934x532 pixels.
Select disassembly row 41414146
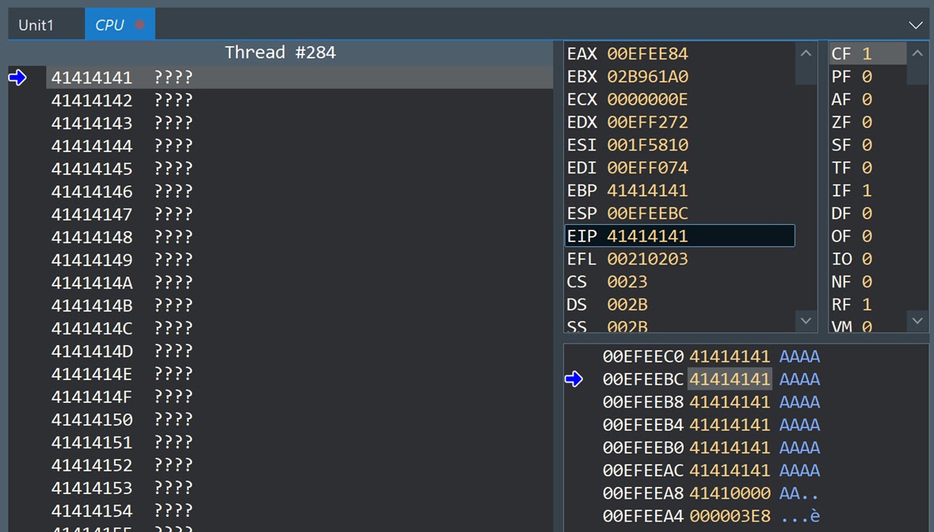[299, 192]
